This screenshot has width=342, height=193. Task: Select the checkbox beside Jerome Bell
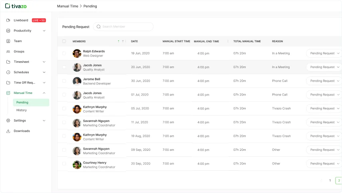coord(64,81)
